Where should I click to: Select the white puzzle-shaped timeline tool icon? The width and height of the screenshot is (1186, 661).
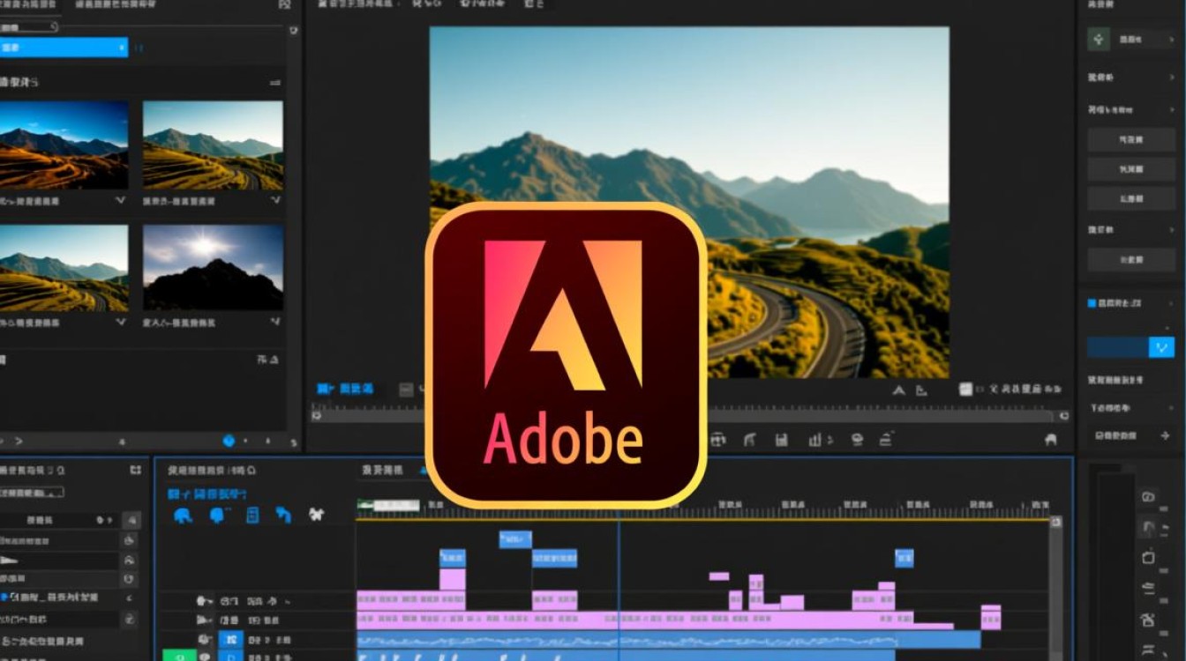point(316,515)
